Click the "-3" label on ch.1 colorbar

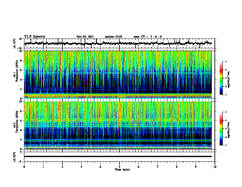pos(226,61)
